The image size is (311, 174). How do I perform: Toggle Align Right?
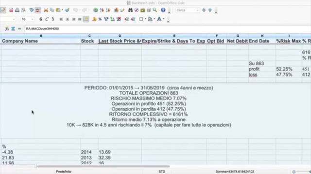(x=73, y=19)
